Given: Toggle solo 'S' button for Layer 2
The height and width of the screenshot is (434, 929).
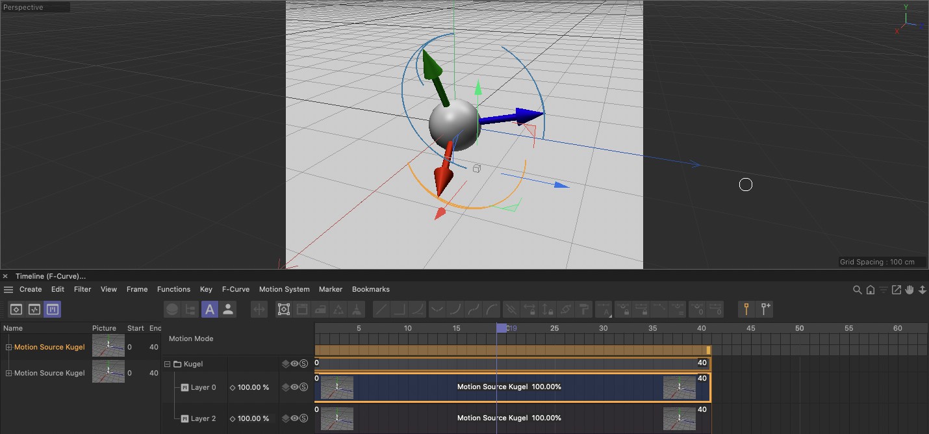Looking at the screenshot, I should 303,418.
